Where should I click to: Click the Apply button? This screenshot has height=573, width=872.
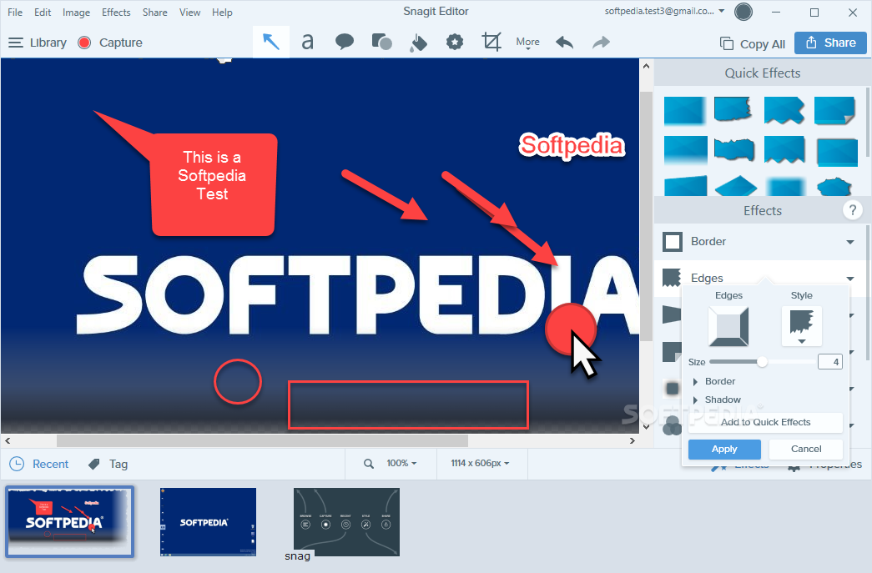[724, 449]
